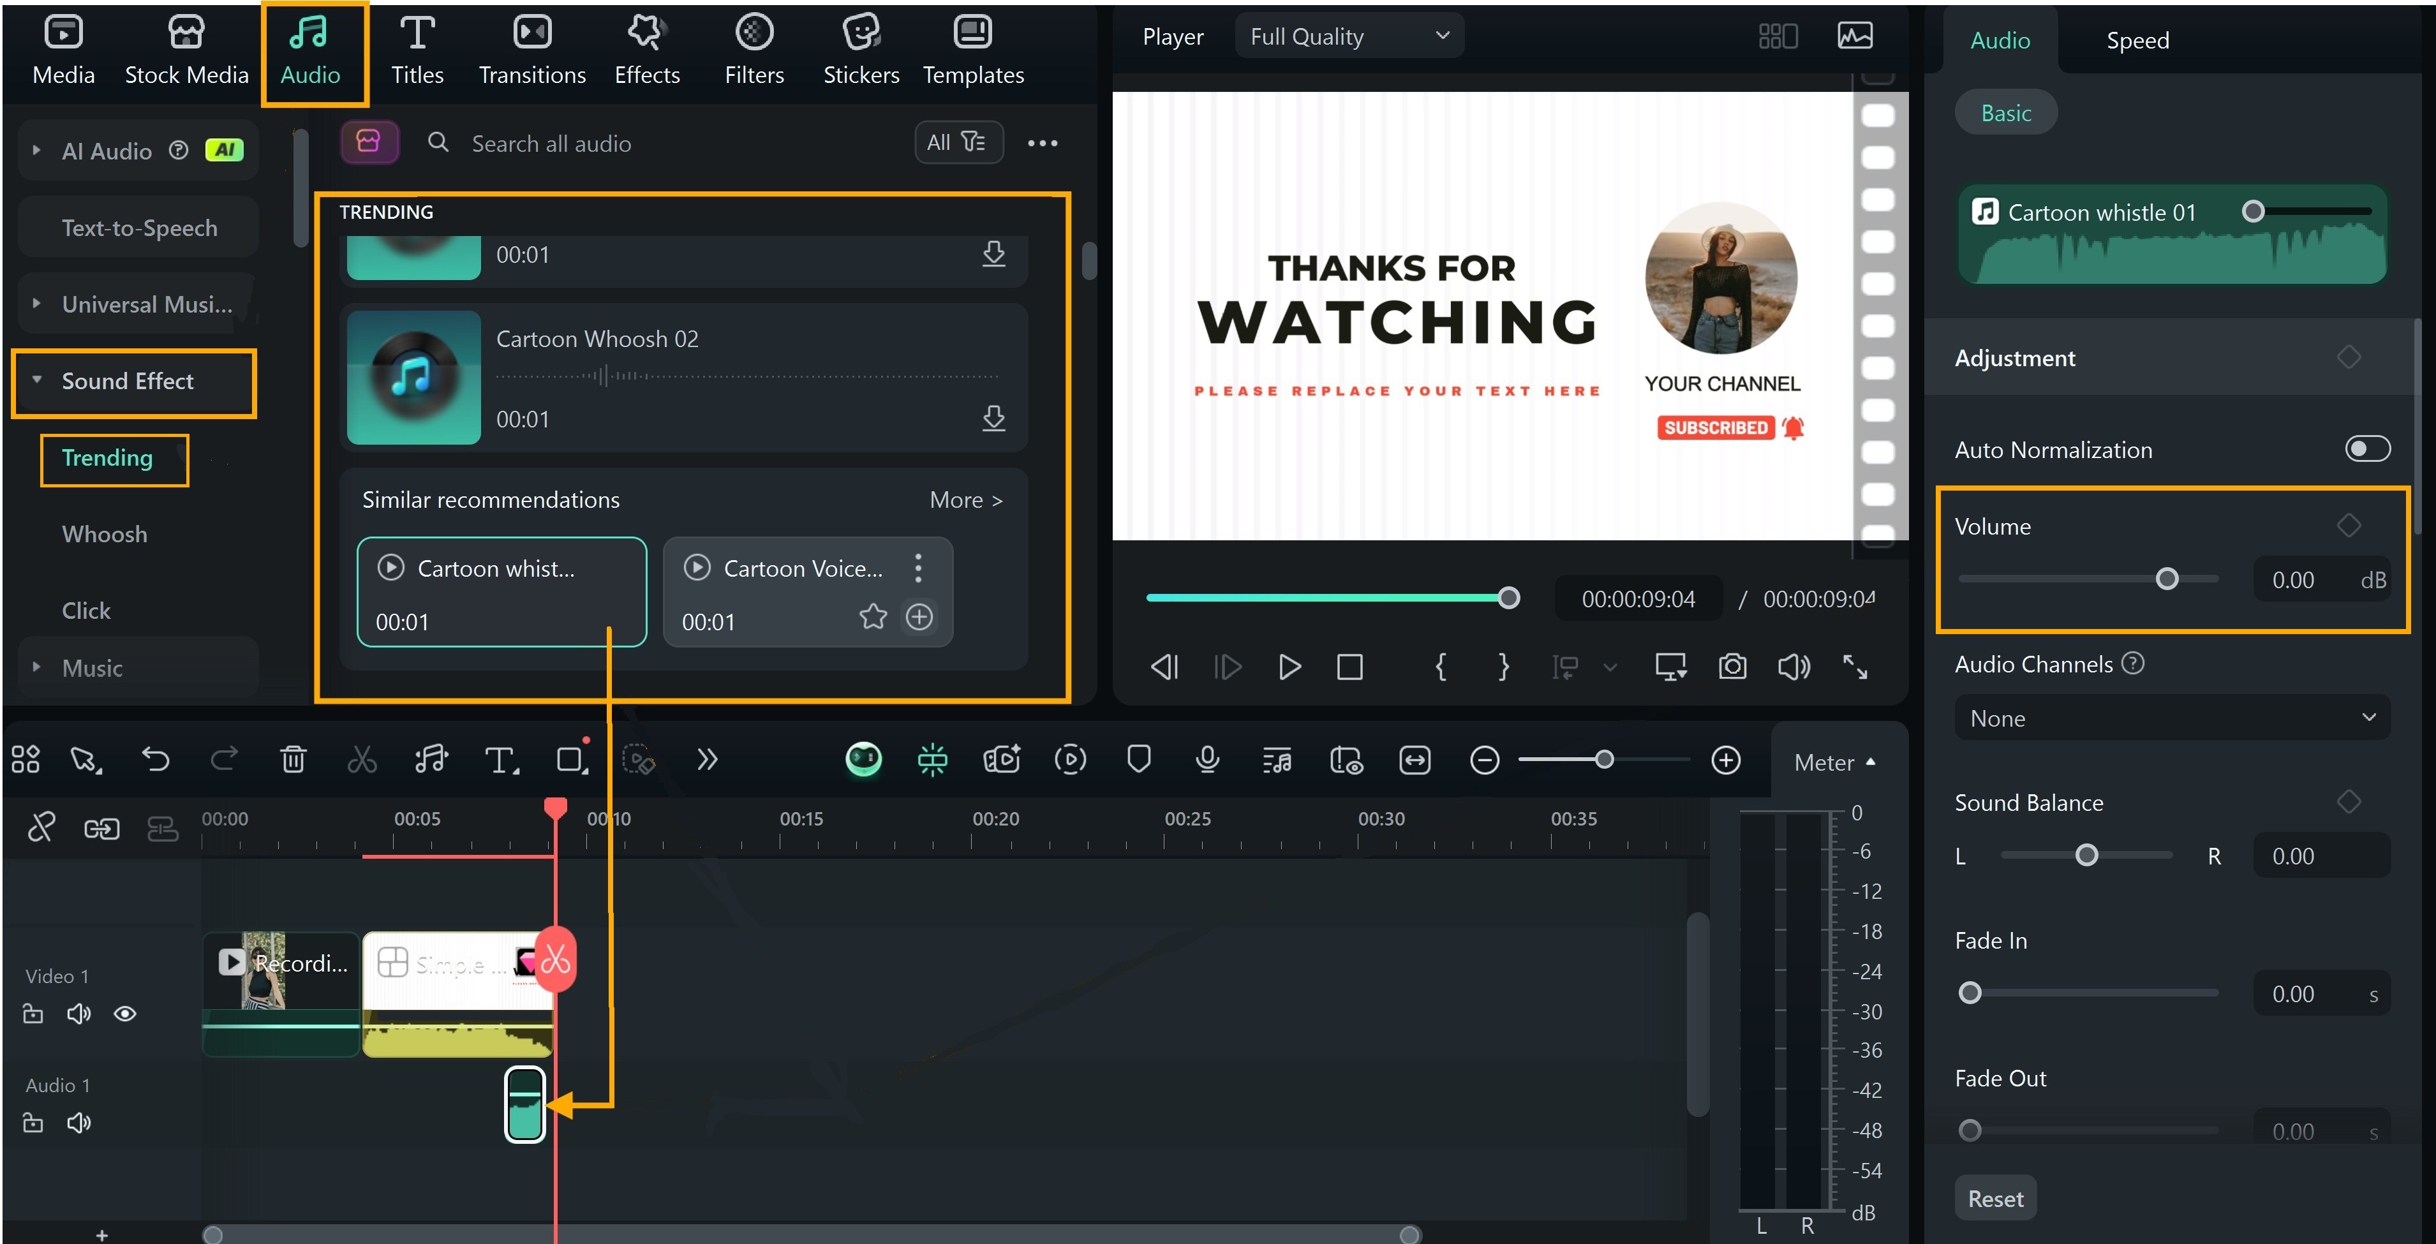Zoom in timeline with plus icon
This screenshot has width=2436, height=1244.
pos(1726,759)
